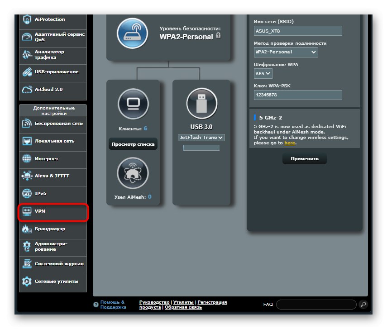Click the USB 3.0 label
The height and width of the screenshot is (329, 387).
point(201,127)
